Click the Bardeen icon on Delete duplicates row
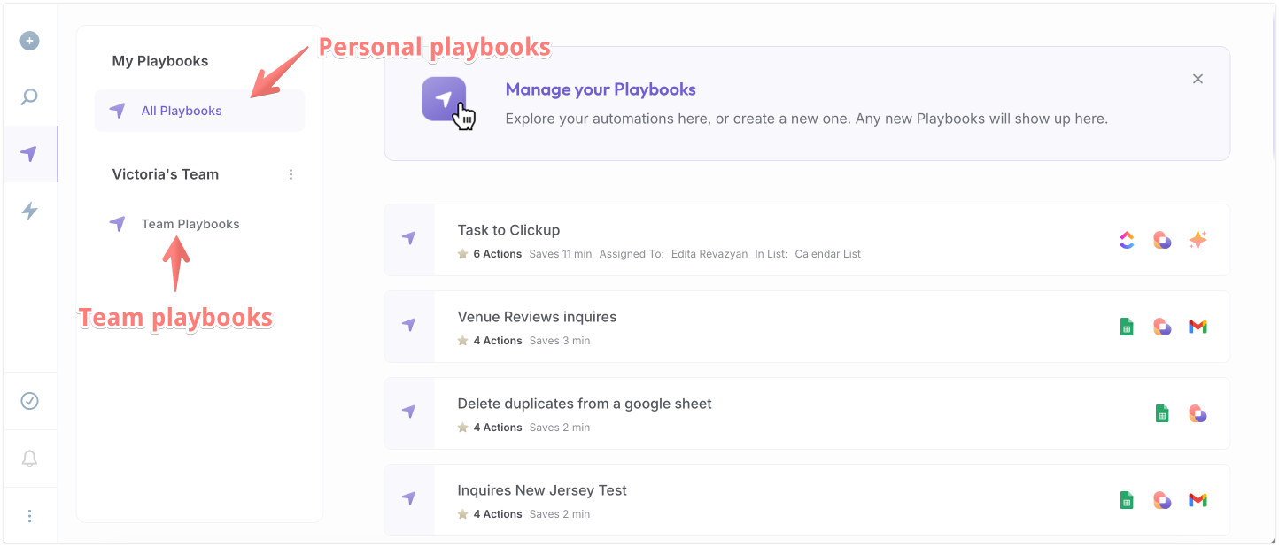This screenshot has width=1279, height=547. (1198, 413)
